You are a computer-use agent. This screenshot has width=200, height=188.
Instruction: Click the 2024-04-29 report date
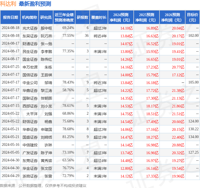(x=10, y=176)
